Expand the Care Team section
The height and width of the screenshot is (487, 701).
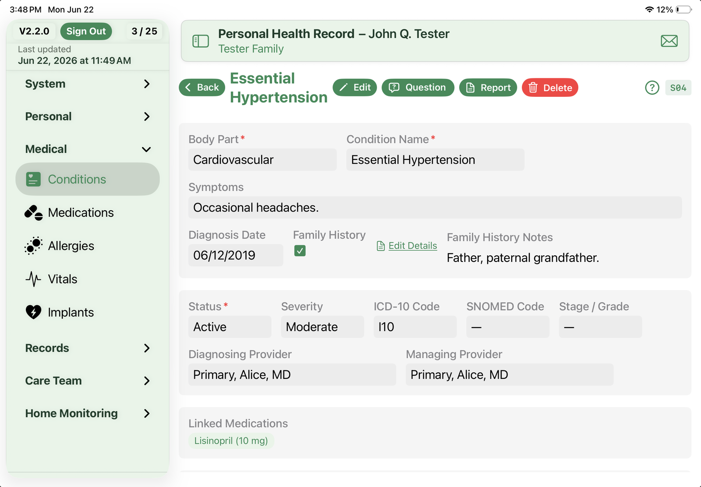pyautogui.click(x=88, y=381)
